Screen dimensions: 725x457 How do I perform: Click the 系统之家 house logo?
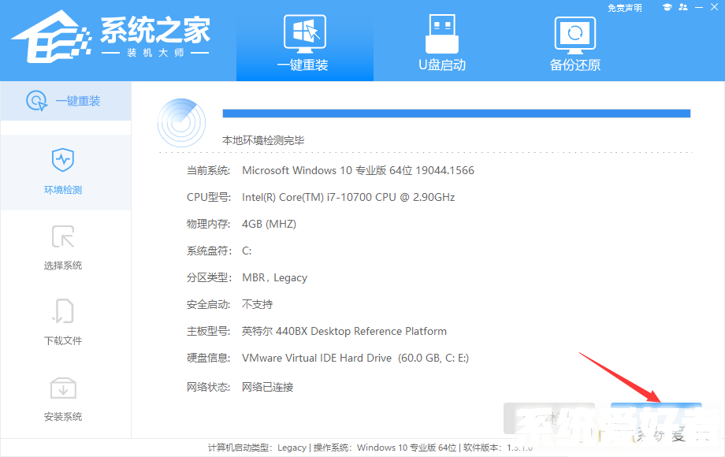click(49, 35)
